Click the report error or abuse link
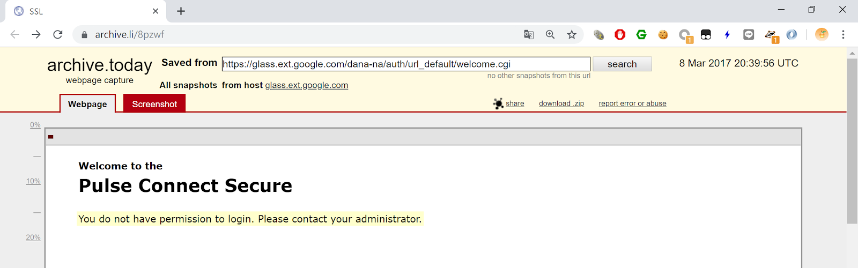Screen dimensions: 858x268 tap(633, 103)
